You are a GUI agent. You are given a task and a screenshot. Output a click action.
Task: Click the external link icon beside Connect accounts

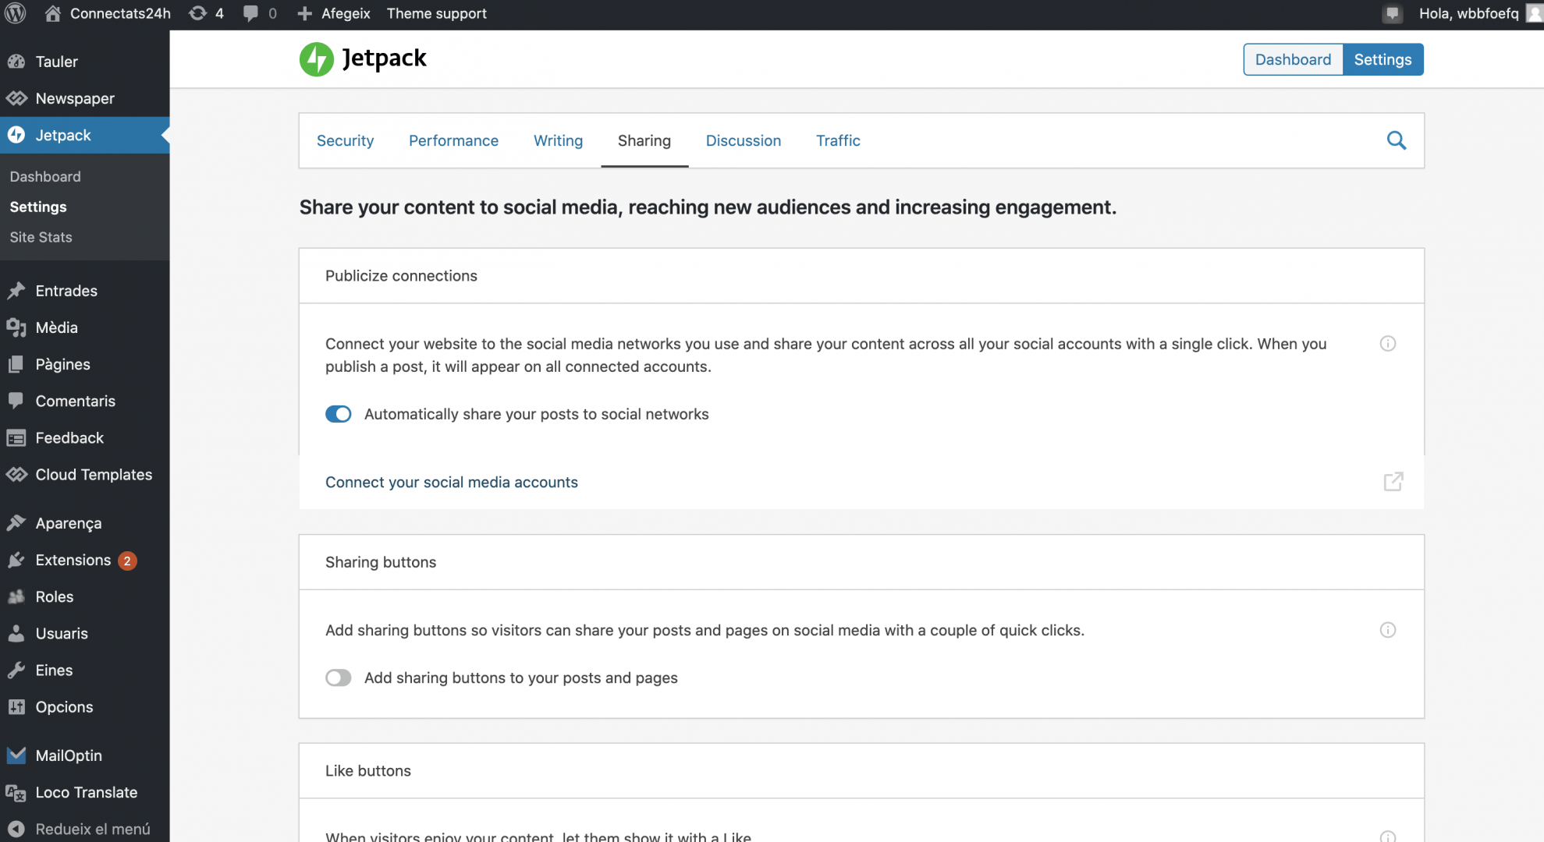click(x=1393, y=482)
